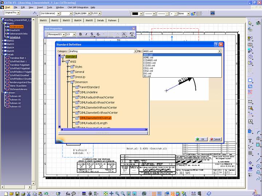Click the specification tree vertical scrollbar down arrow
The width and height of the screenshot is (262, 196).
[33, 184]
